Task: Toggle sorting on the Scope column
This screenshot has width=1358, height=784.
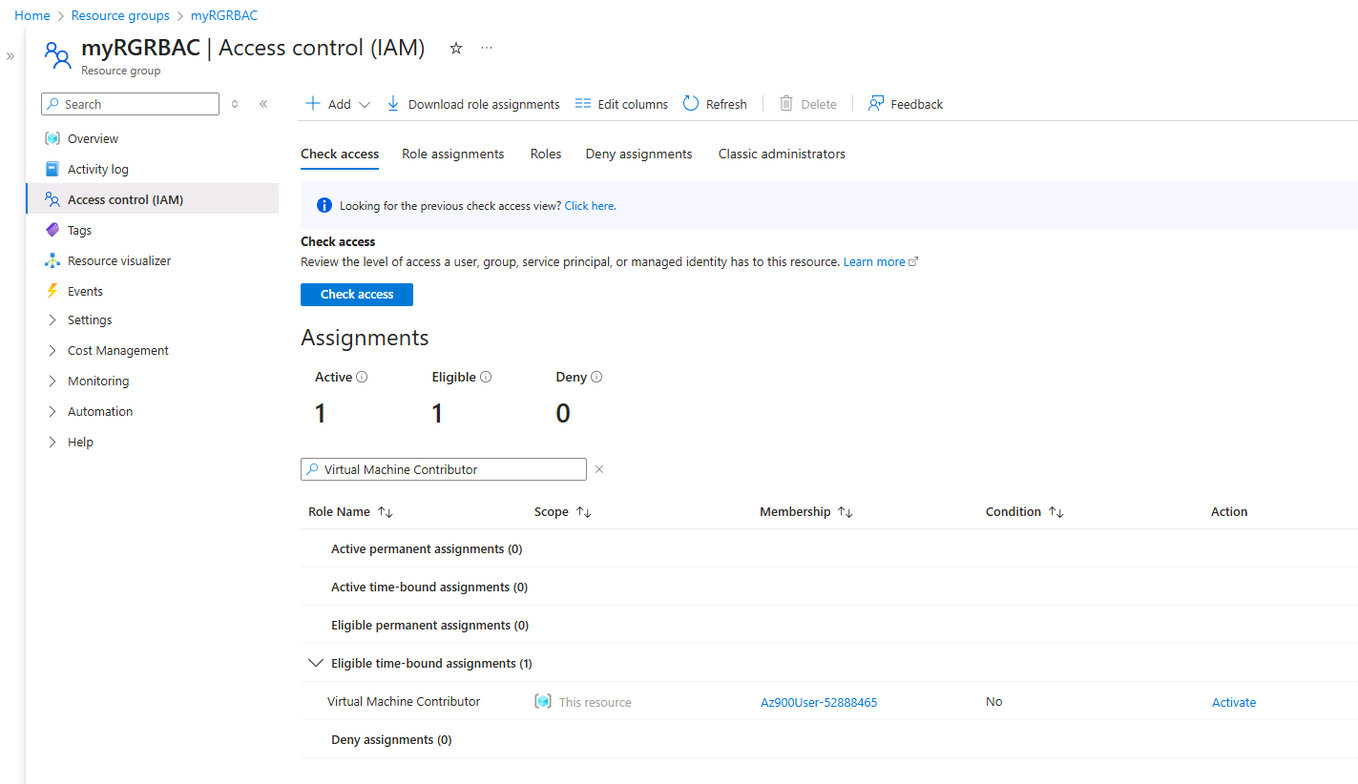Action: (x=585, y=511)
